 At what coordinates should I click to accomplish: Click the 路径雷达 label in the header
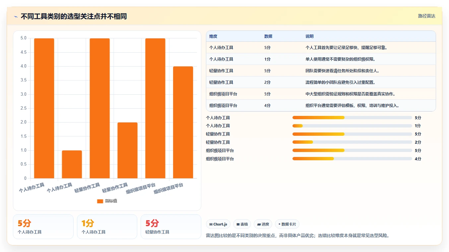click(426, 16)
